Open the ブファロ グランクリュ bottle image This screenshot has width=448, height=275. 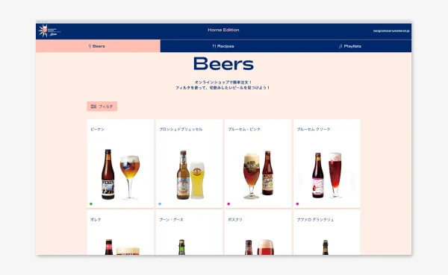[326, 247]
